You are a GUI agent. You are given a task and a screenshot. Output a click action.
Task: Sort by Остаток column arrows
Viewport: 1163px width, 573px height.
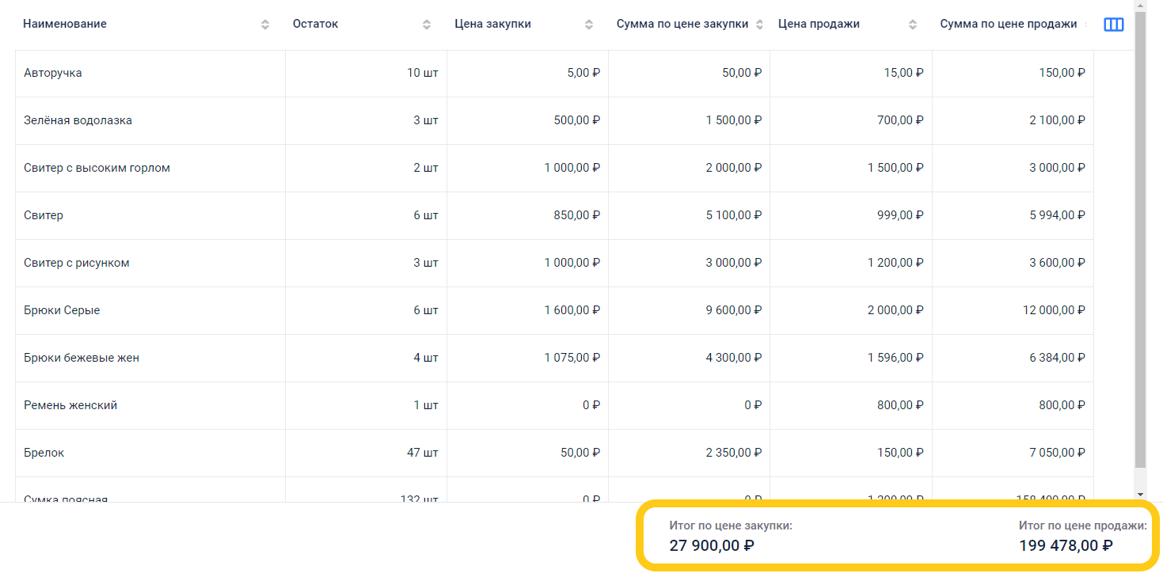pyautogui.click(x=427, y=25)
